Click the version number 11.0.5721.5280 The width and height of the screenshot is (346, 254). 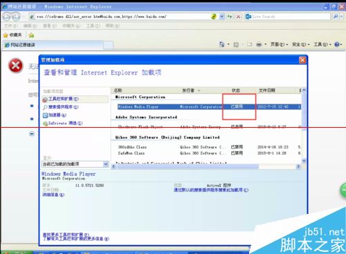click(x=89, y=186)
